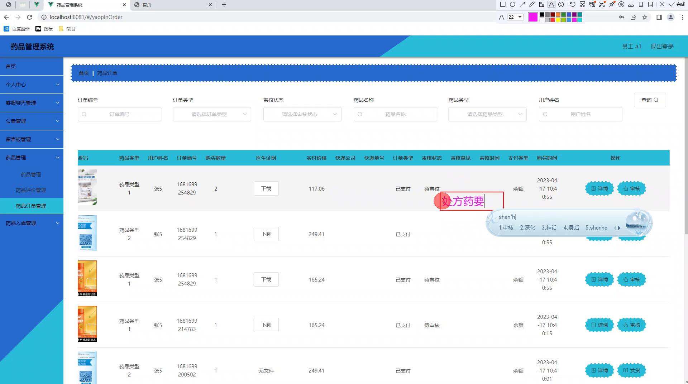This screenshot has height=384, width=688.
Task: Pick the dark green color swatch
Action: tap(563, 15)
